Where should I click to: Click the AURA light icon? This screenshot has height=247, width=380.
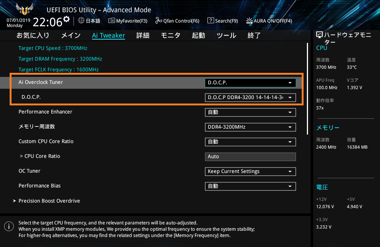point(249,21)
